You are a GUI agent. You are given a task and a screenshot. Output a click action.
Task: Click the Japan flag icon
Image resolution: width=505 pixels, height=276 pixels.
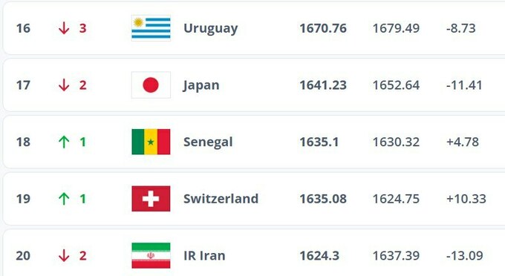pyautogui.click(x=151, y=85)
